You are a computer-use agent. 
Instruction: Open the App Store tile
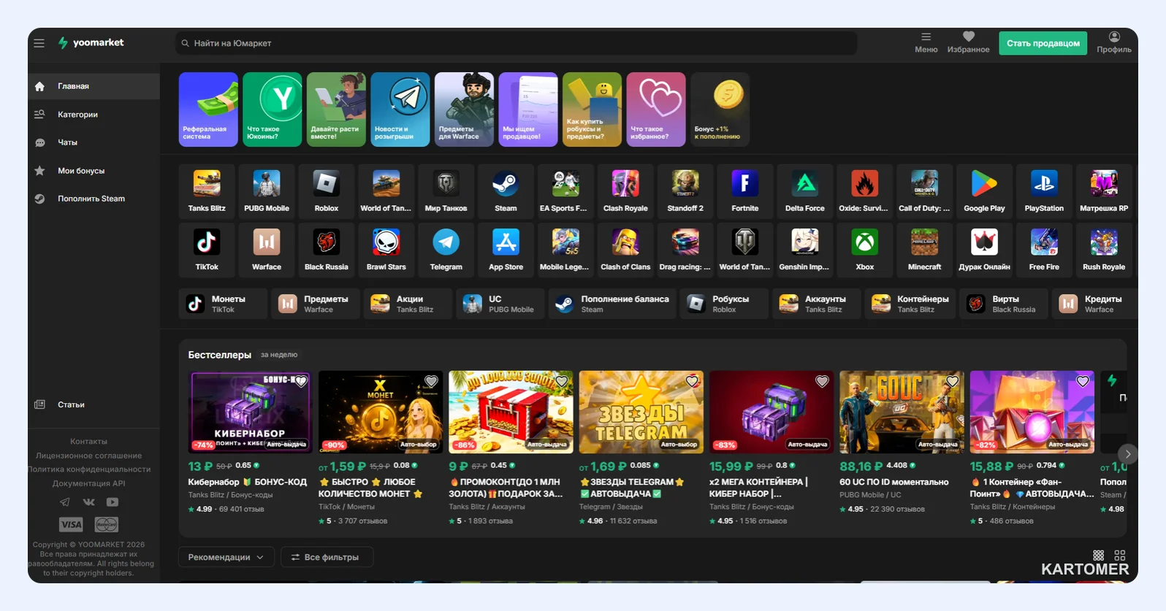tap(506, 250)
